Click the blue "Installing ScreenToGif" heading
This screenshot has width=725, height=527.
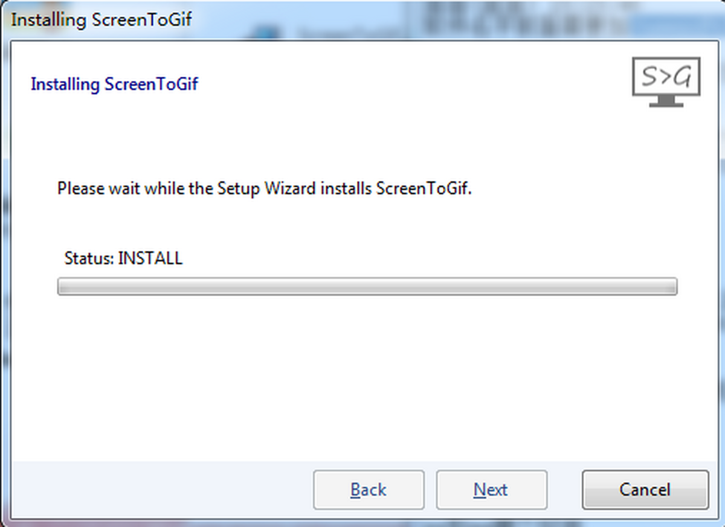(x=114, y=84)
